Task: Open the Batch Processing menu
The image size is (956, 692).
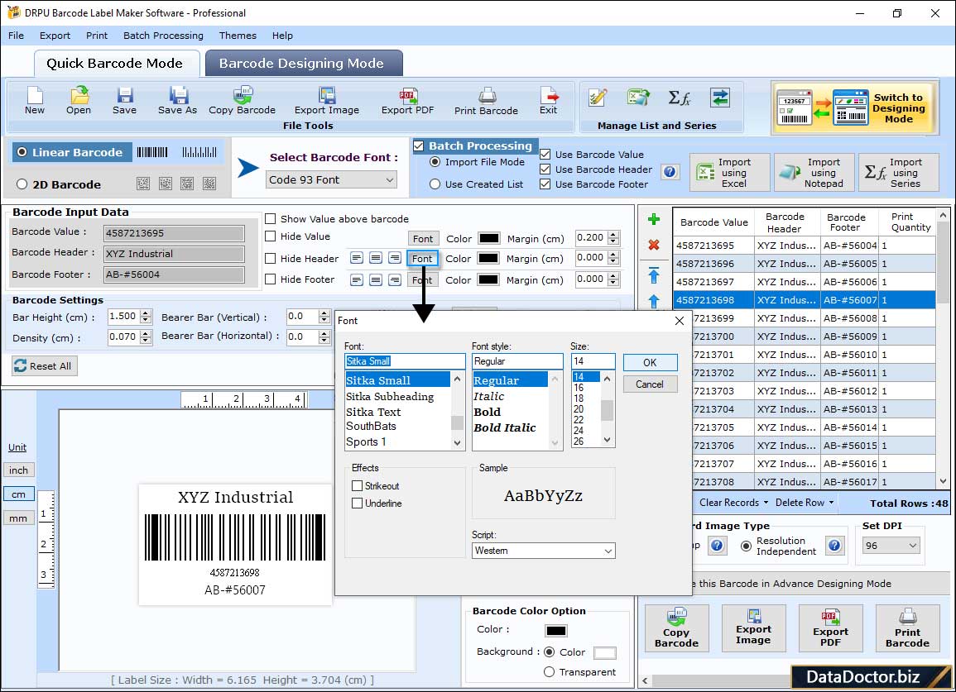Action: coord(163,36)
